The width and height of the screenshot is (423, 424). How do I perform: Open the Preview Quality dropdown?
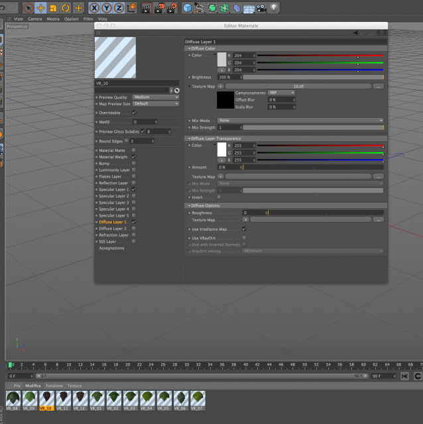[156, 97]
